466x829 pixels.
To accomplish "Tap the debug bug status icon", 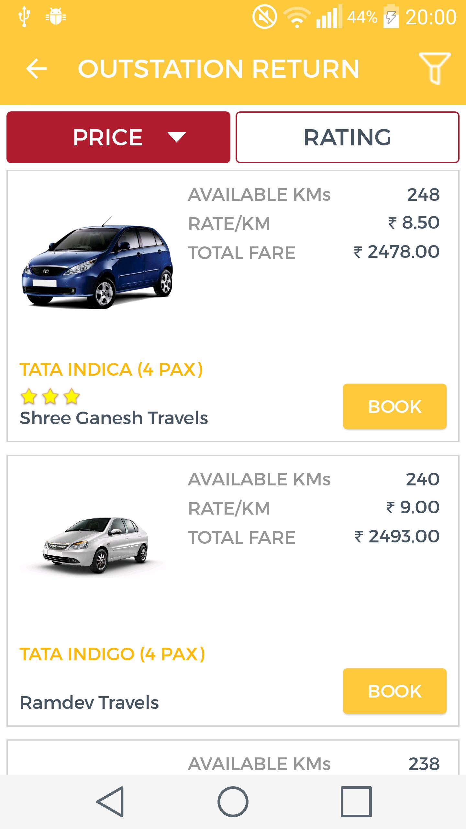I will click(56, 17).
